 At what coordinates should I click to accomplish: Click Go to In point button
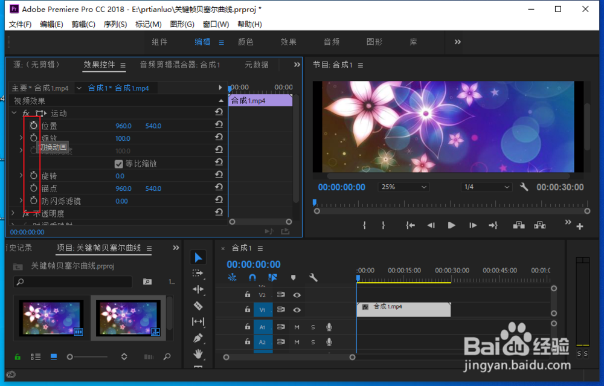(x=410, y=225)
